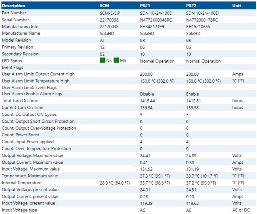Click SCM secondary revision 02
257x214 pixels.
click(x=102, y=54)
